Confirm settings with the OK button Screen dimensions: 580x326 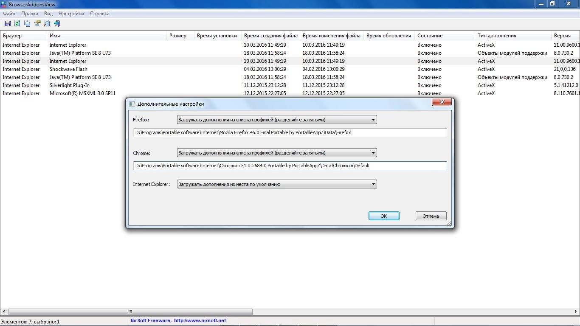(x=384, y=216)
